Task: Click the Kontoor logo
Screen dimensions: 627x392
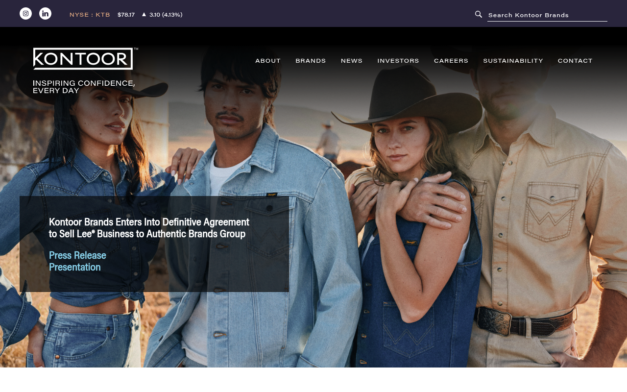Action: coord(85,59)
